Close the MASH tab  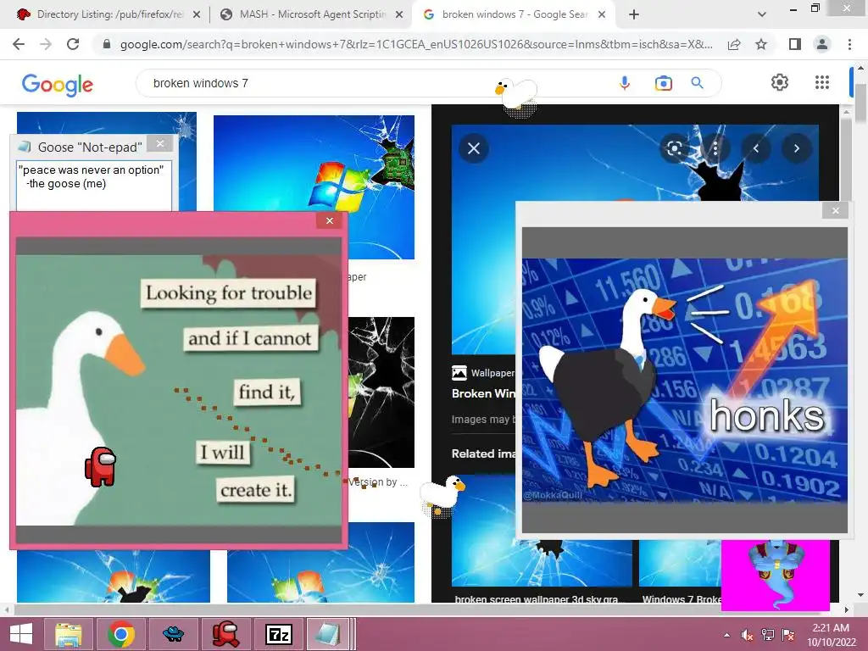point(399,14)
